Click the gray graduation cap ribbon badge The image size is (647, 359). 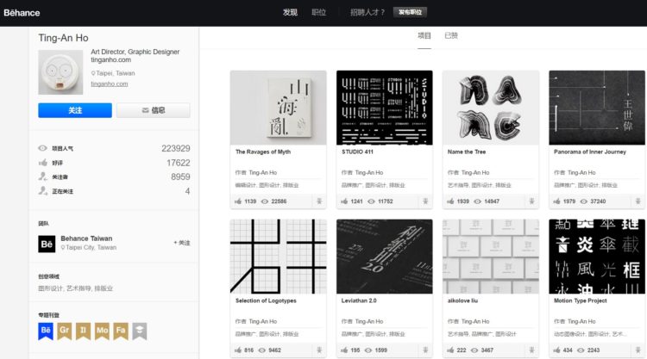click(140, 331)
